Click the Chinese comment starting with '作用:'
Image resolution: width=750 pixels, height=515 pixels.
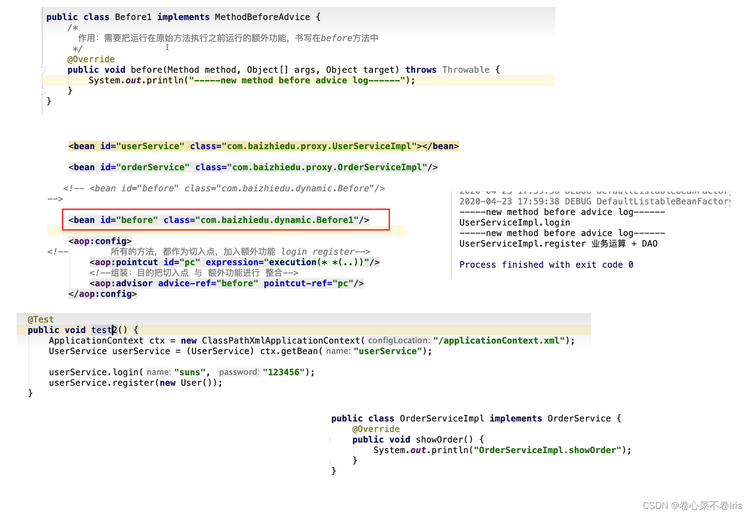(228, 38)
